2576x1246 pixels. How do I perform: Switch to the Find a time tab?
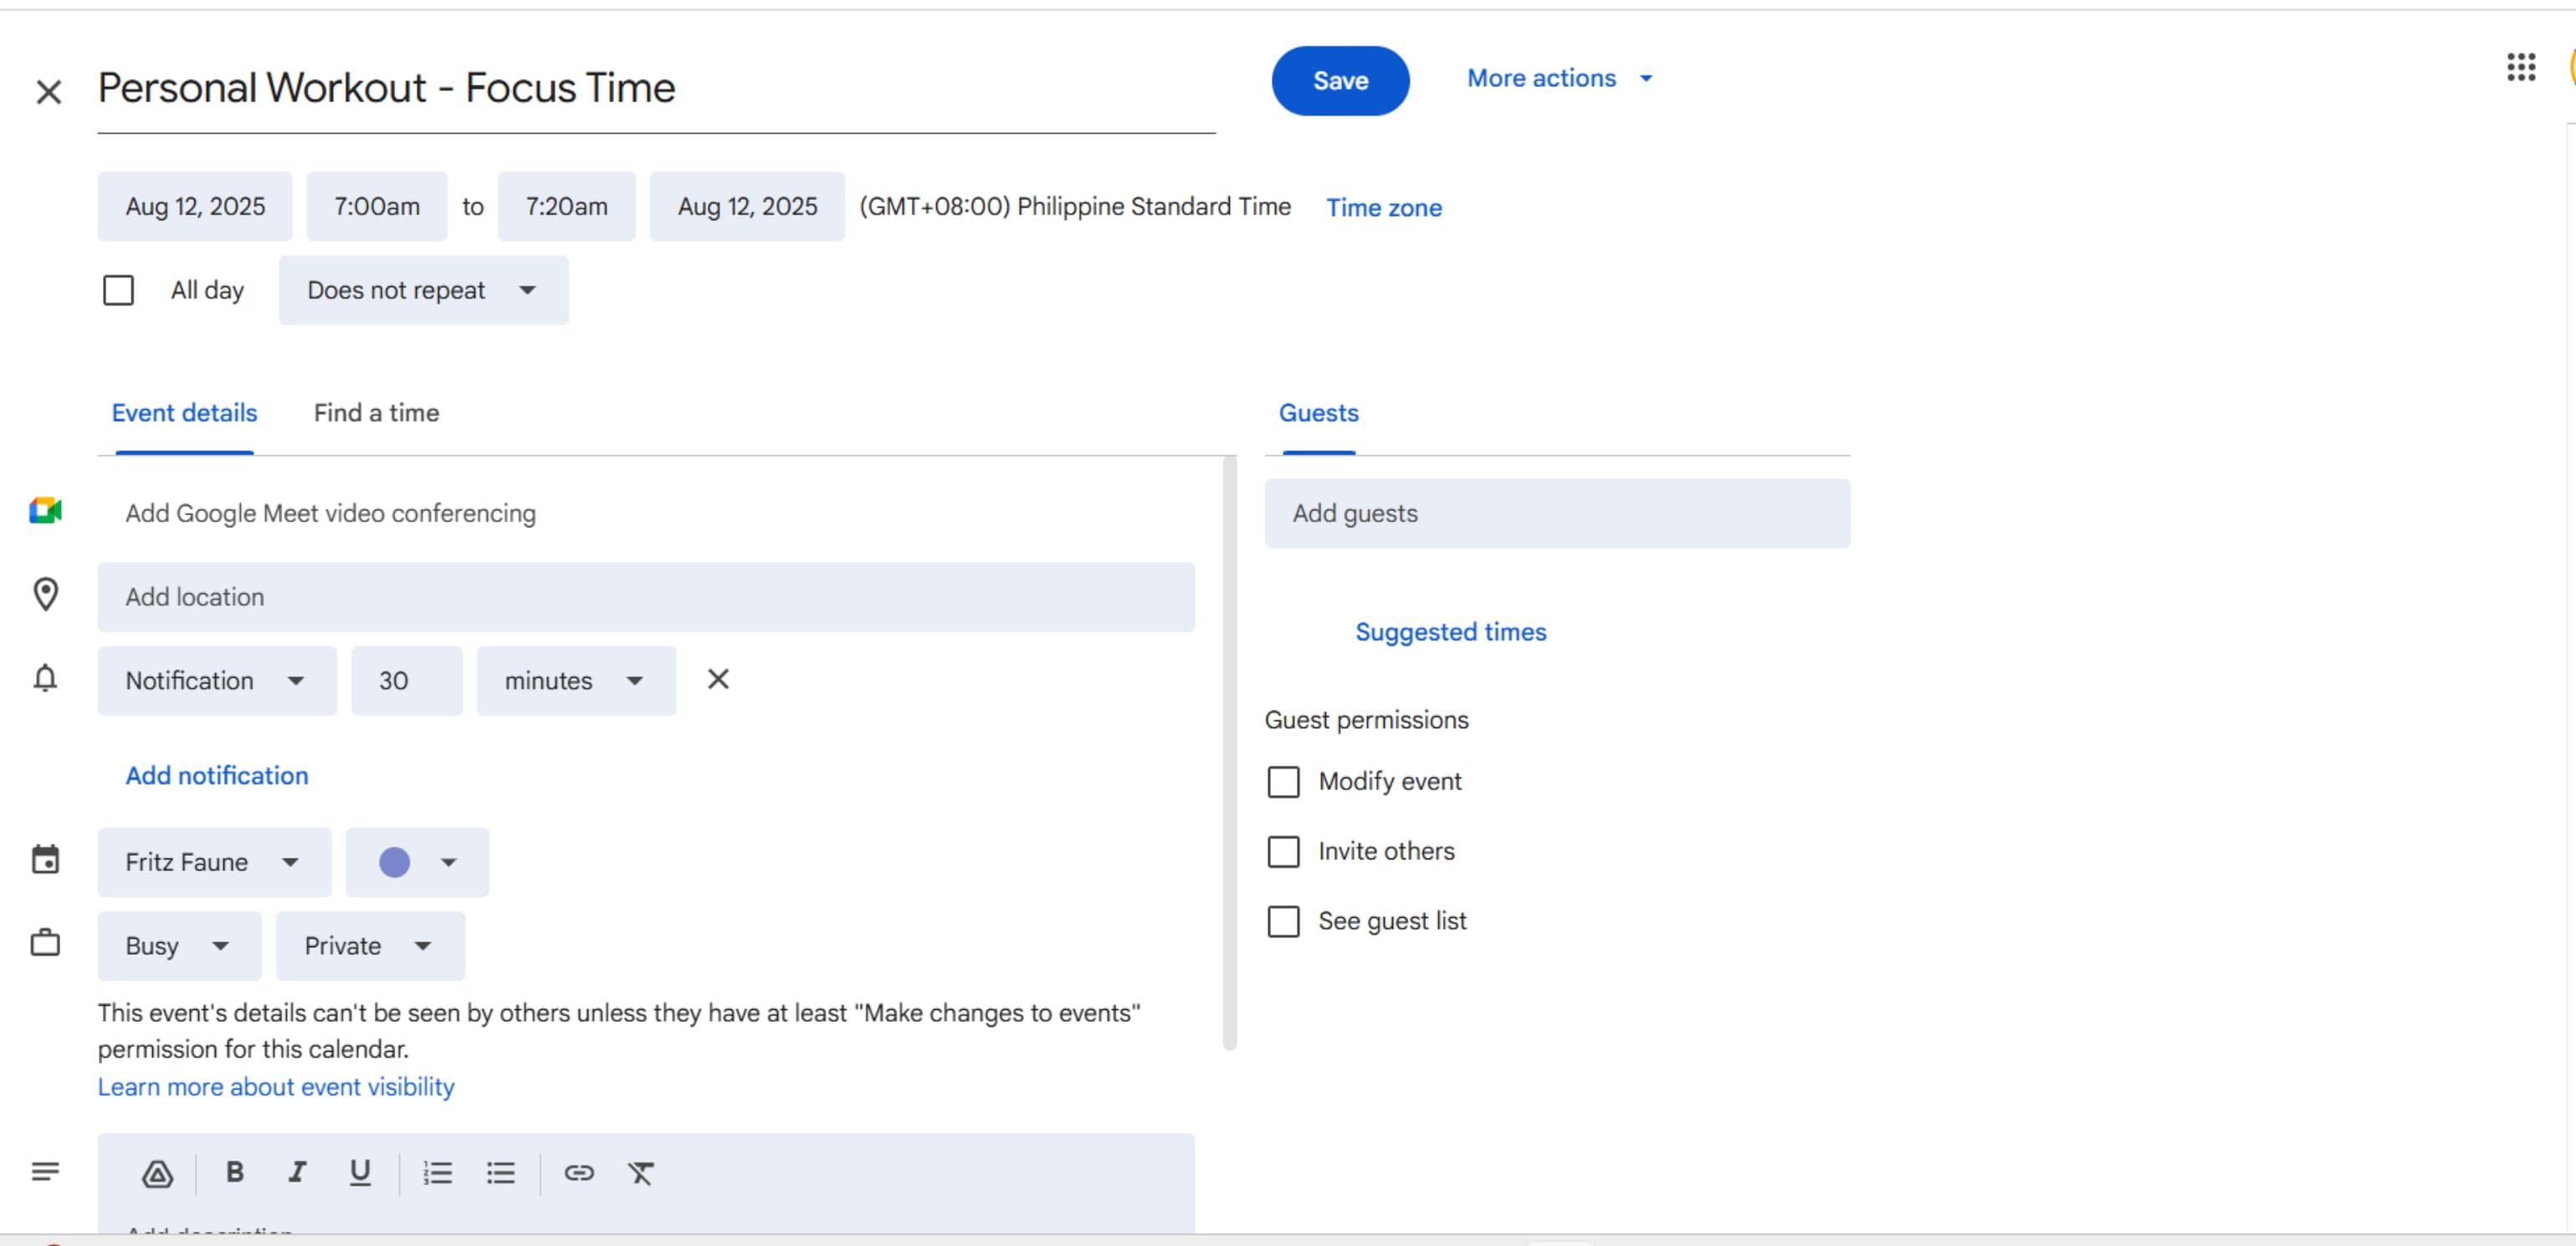tap(376, 413)
